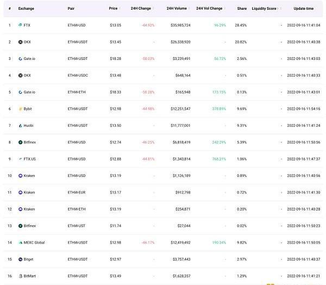
Task: Click the OKX logo in ETHW-USDT row
Action: (20, 42)
